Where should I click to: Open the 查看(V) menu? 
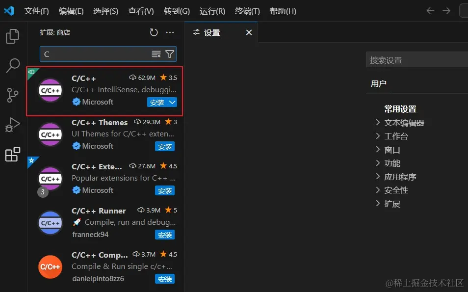pyautogui.click(x=141, y=11)
